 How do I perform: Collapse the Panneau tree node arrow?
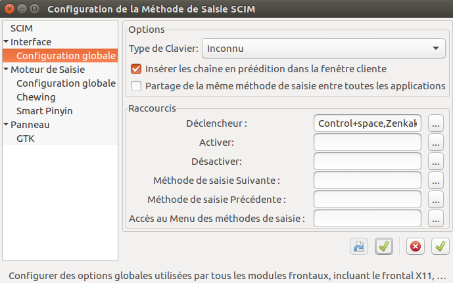[6, 124]
